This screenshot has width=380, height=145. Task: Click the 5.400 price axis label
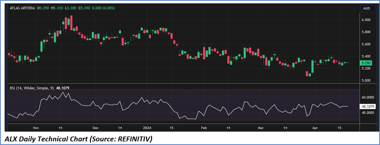(x=366, y=56)
